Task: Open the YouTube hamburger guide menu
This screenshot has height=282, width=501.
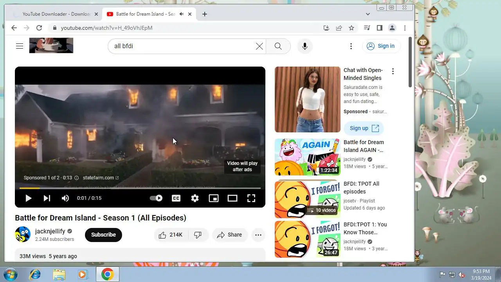Action: pyautogui.click(x=20, y=46)
